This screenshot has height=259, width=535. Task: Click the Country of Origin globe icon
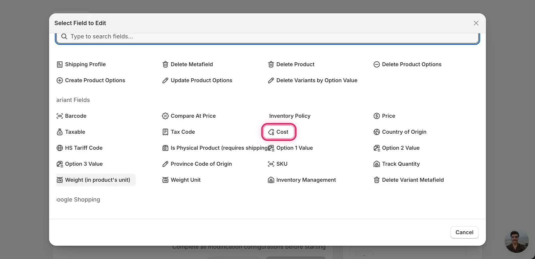pyautogui.click(x=377, y=132)
